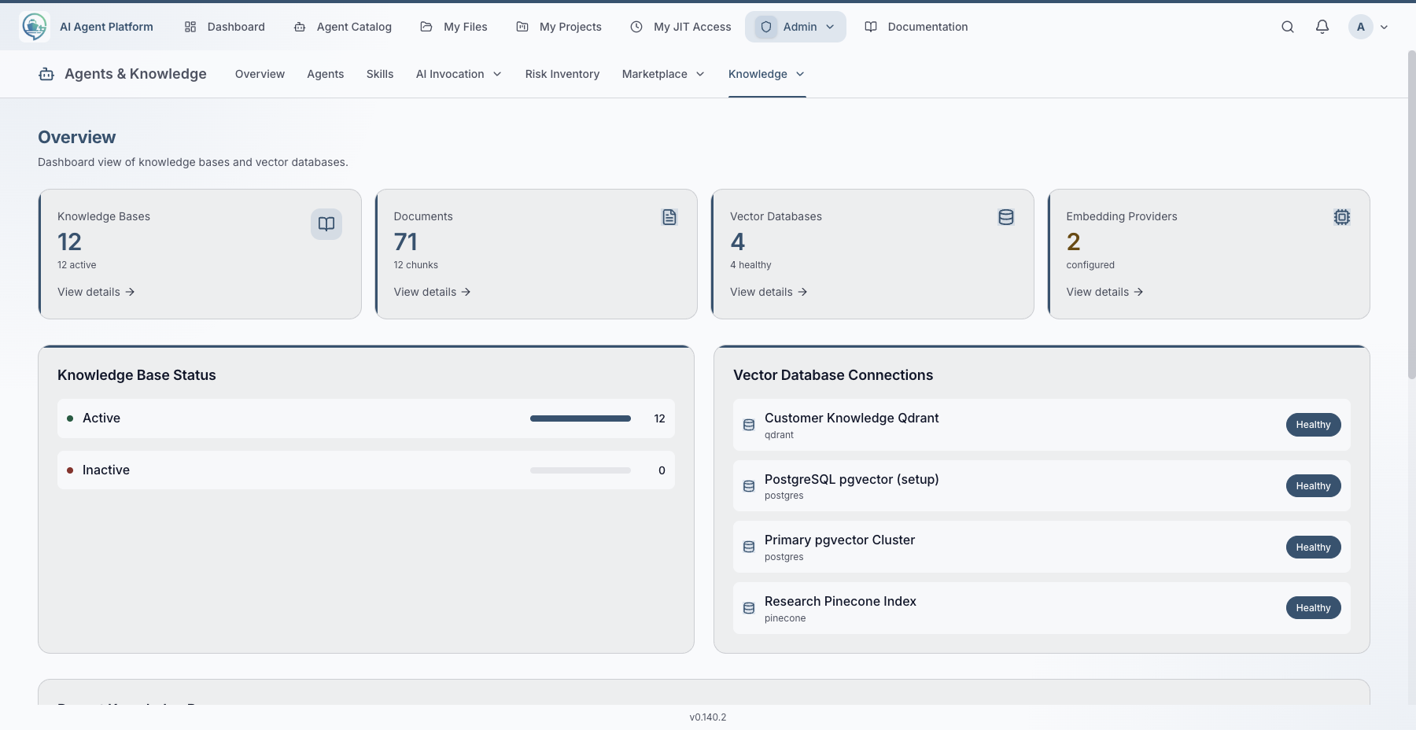This screenshot has height=730, width=1416.
Task: Expand the AI Invocation dropdown
Action: click(x=459, y=74)
